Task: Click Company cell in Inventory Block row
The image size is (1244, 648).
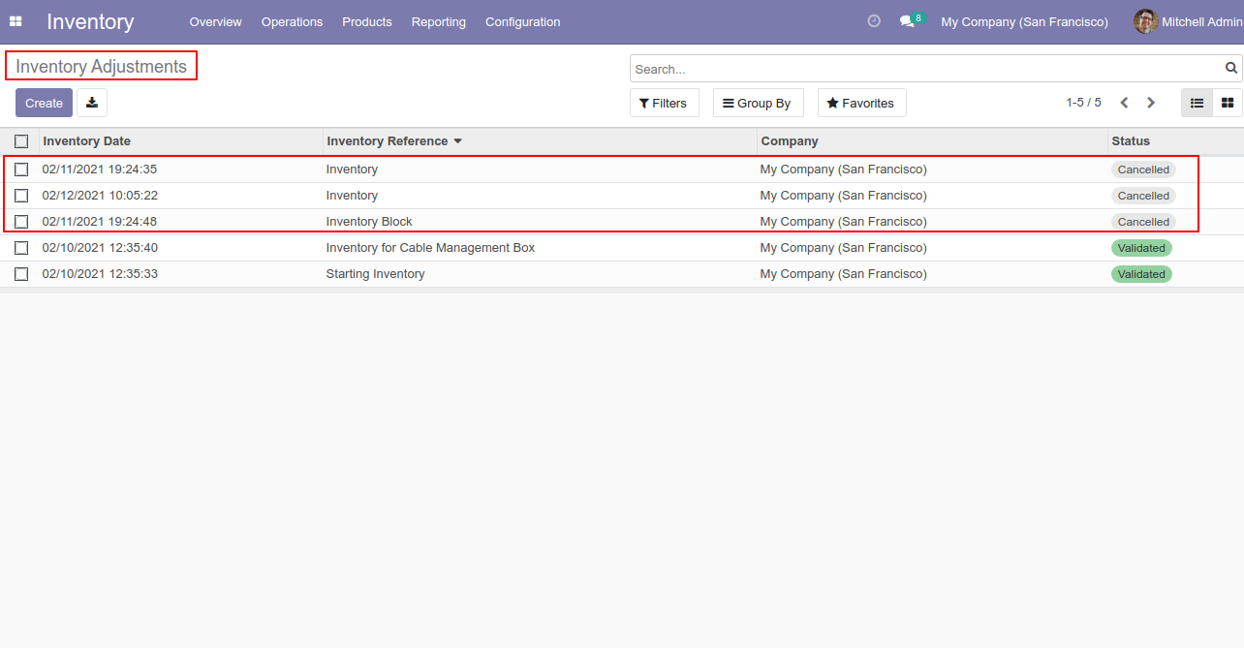Action: [843, 222]
